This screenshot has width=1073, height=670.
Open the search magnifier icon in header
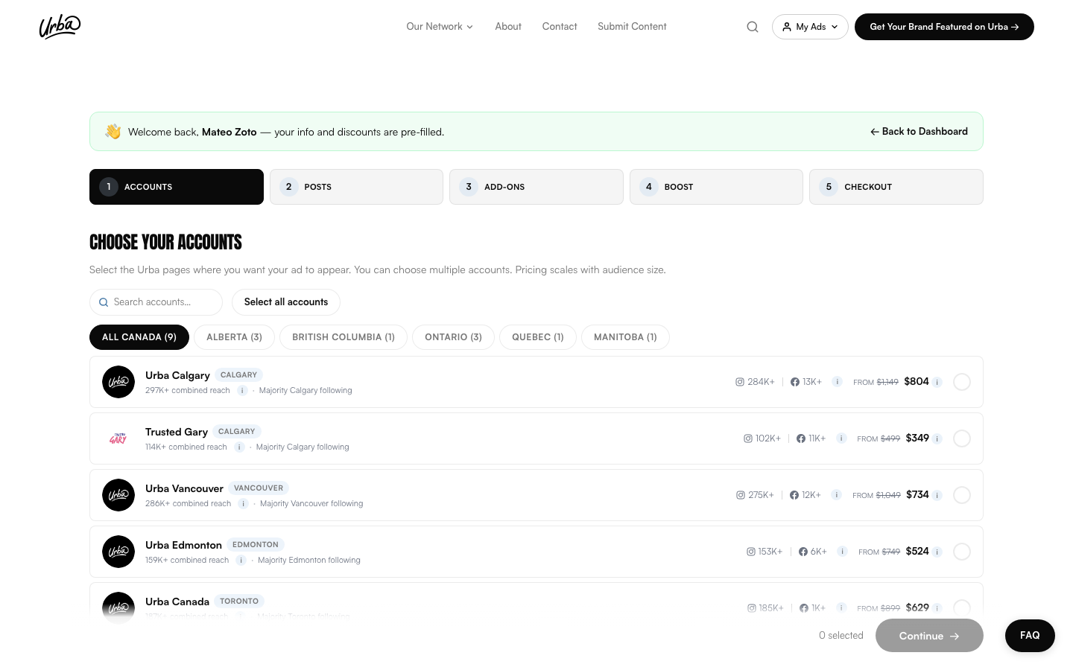click(753, 27)
